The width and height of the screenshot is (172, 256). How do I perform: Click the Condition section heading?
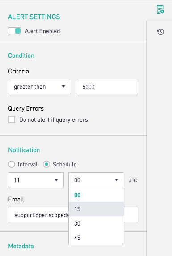pos(21,55)
